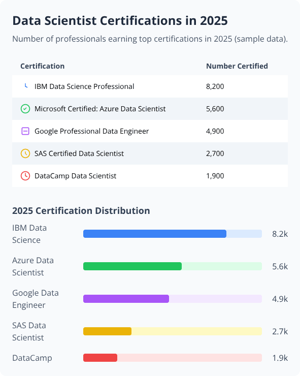Click the green Azure Data Scientist progress bar
Viewport: 300px width, 376px height.
click(173, 266)
